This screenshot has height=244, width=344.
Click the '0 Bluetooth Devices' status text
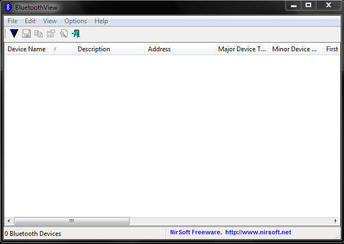pyautogui.click(x=33, y=234)
